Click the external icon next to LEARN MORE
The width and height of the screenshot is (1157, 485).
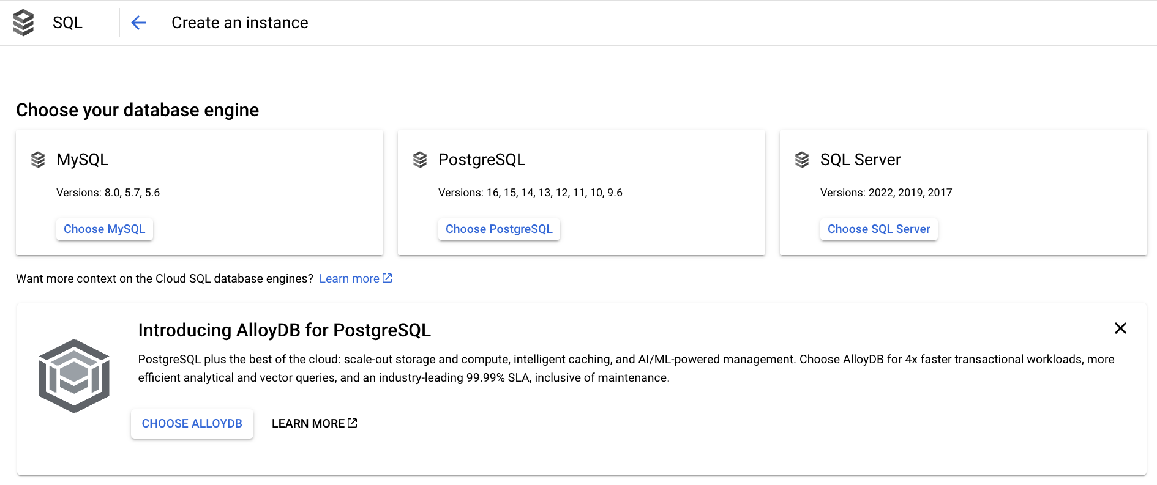tap(353, 423)
